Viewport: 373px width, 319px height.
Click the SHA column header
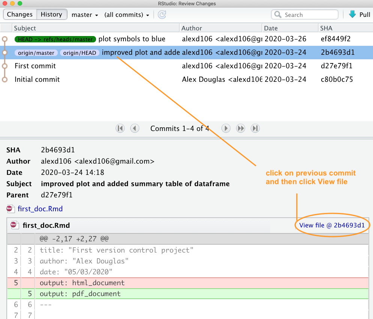326,28
